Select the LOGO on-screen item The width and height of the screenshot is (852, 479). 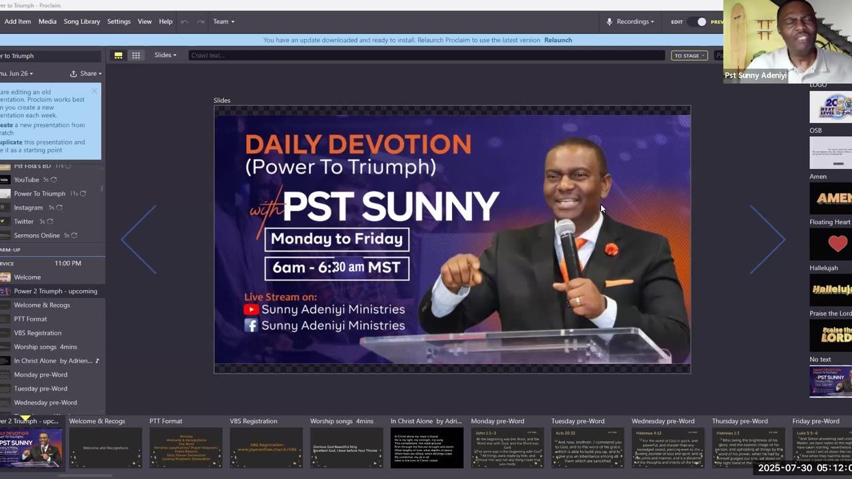coord(831,106)
